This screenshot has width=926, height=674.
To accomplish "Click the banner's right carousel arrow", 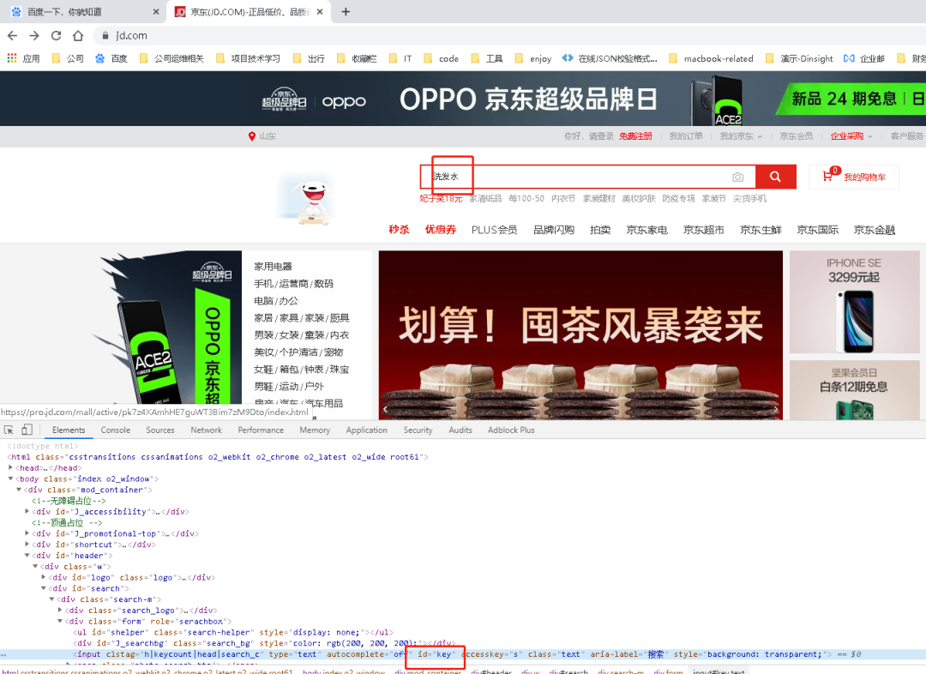I will click(x=774, y=409).
